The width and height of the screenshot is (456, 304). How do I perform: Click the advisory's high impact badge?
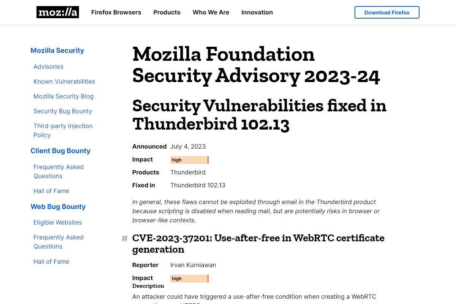189,160
